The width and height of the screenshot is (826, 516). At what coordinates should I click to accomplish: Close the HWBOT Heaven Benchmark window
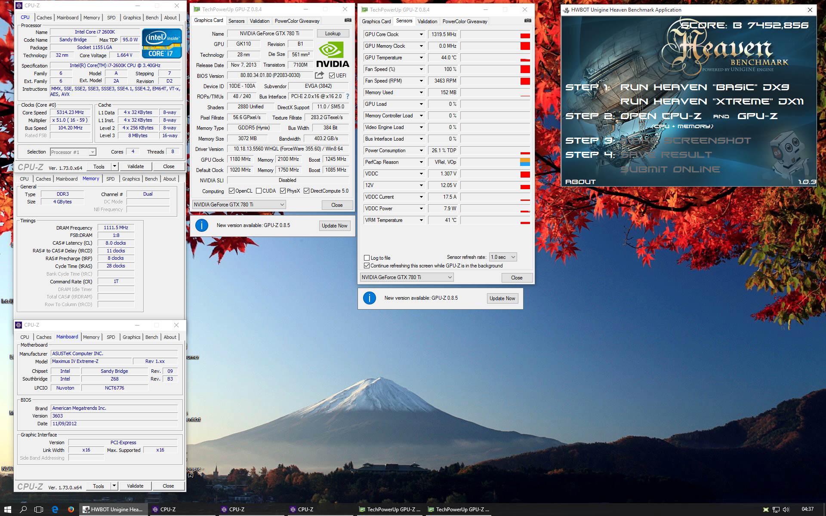pyautogui.click(x=810, y=10)
